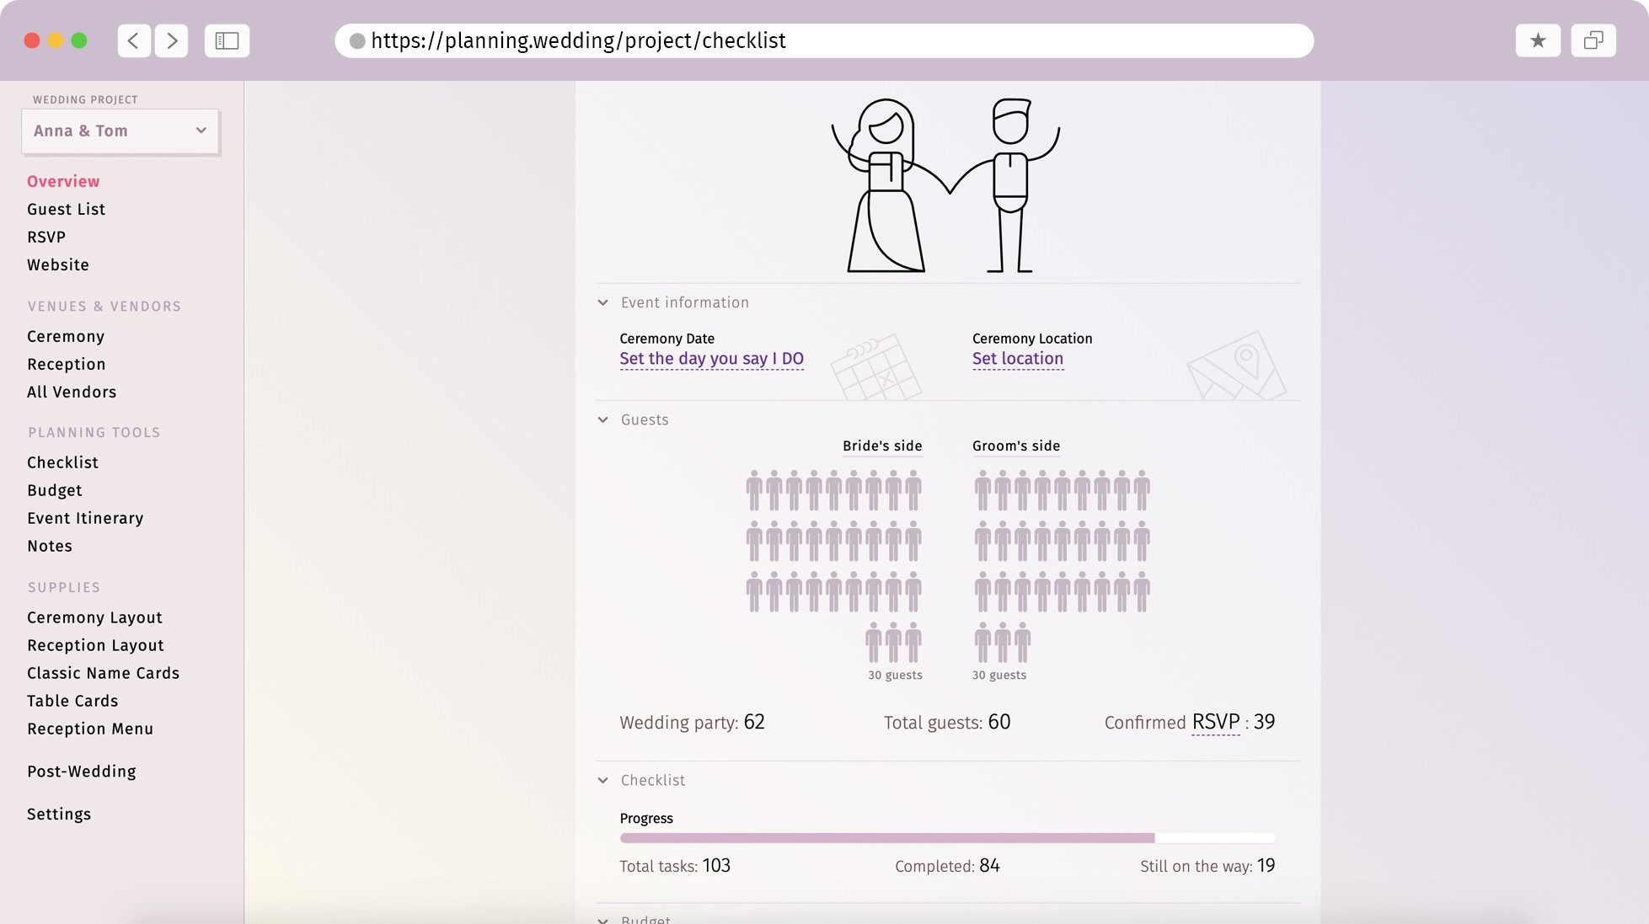Click the Notes icon in Planning Tools sidebar
The height and width of the screenshot is (924, 1649).
[x=50, y=546]
